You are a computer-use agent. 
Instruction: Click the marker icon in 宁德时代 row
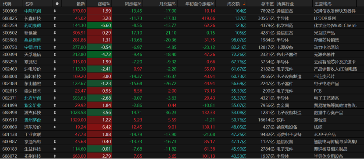pos(55,47)
